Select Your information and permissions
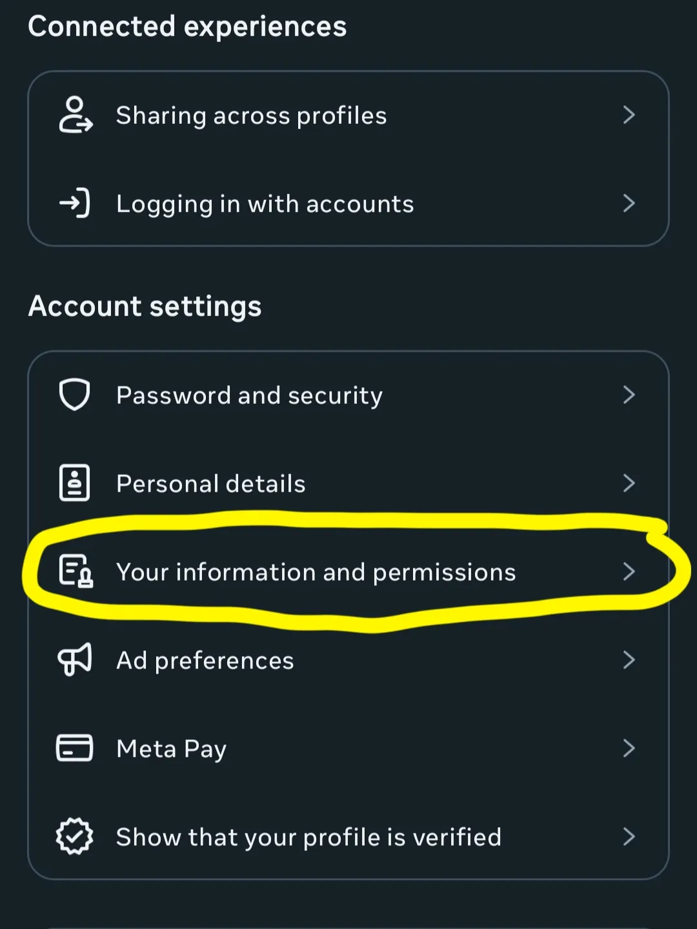 348,571
